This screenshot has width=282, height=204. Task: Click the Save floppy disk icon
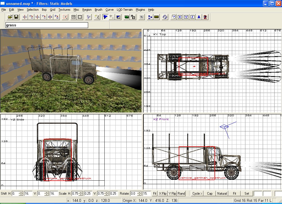tap(16, 17)
